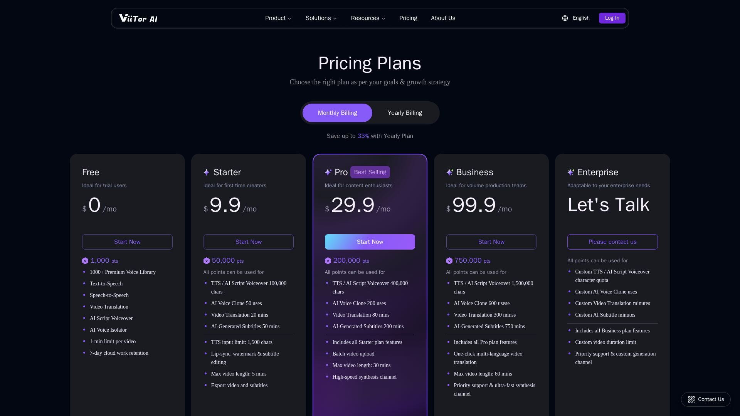Open the Resources dropdown menu
Image resolution: width=740 pixels, height=416 pixels.
click(x=368, y=18)
